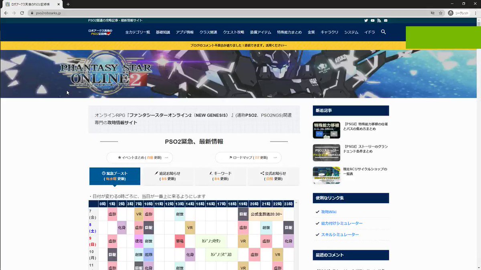The height and width of the screenshot is (270, 481).
Task: Open the システム menu item
Action: click(x=351, y=32)
